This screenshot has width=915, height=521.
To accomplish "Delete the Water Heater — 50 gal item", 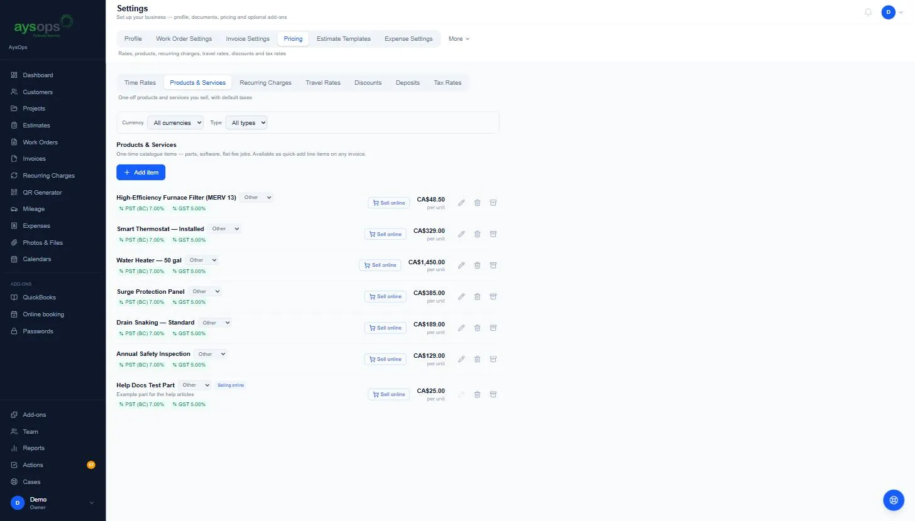I will [477, 266].
